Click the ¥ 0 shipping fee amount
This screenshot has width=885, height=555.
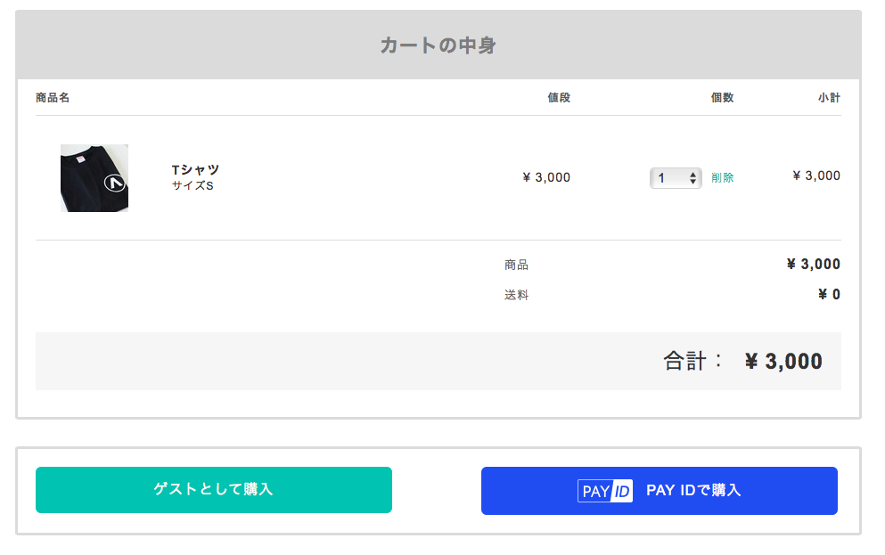[x=829, y=295]
